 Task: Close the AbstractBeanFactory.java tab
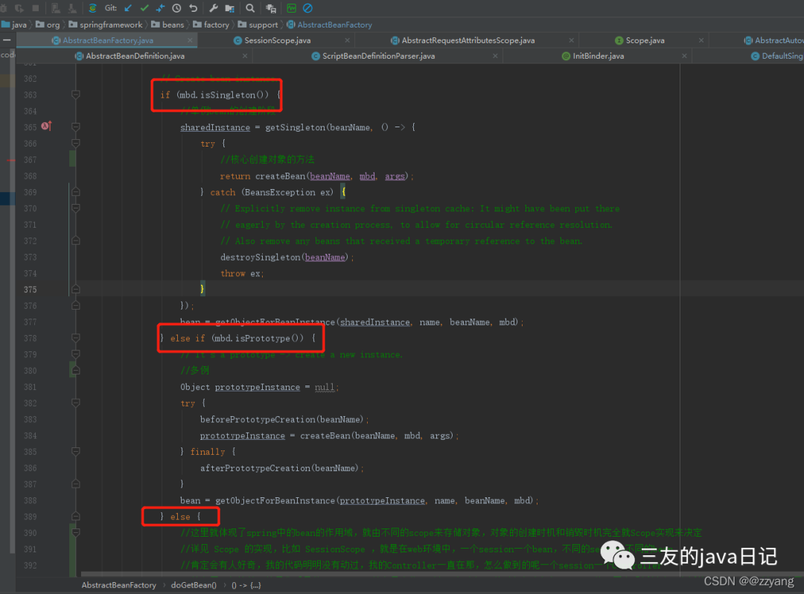[191, 40]
